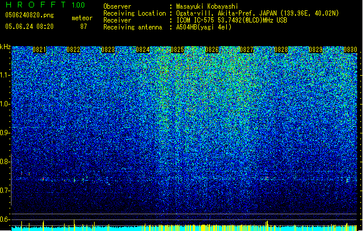This screenshot has width=363, height=231.
Task: Click the 0824 time marker
Action: (x=143, y=50)
